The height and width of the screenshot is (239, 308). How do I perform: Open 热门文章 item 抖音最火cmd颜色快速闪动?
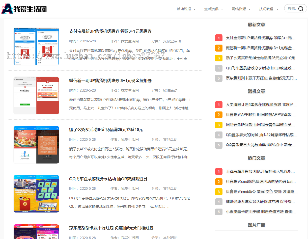pos(261,182)
